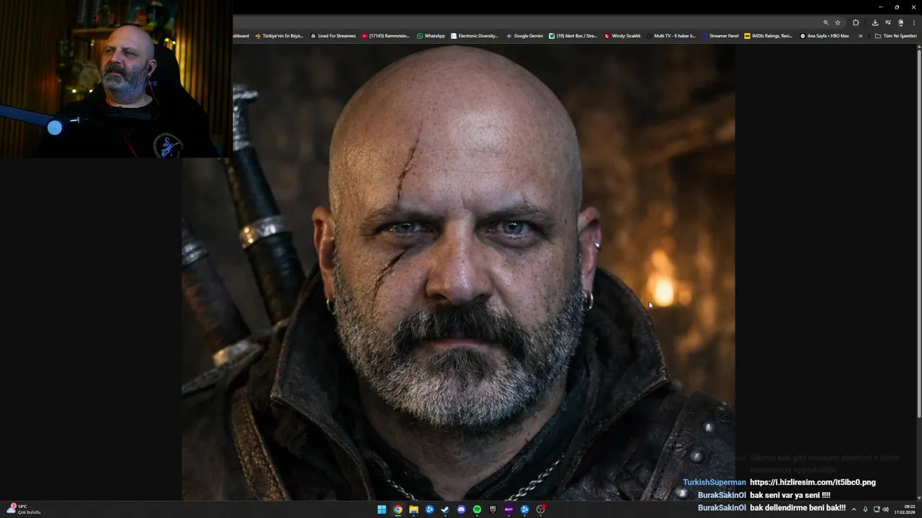Click chat message "bak dellendirme beni bak!!!"
This screenshot has width=922, height=518.
(797, 508)
